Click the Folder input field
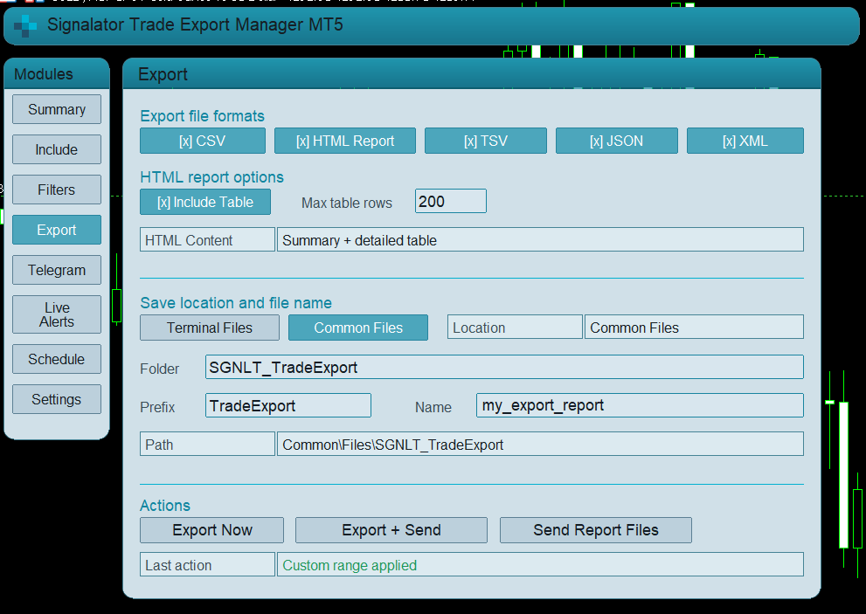 pyautogui.click(x=504, y=367)
